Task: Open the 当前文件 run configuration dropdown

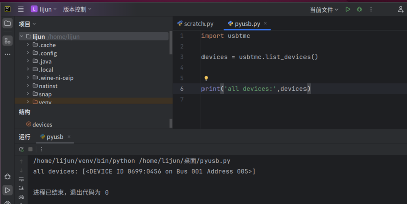Action: [x=324, y=9]
